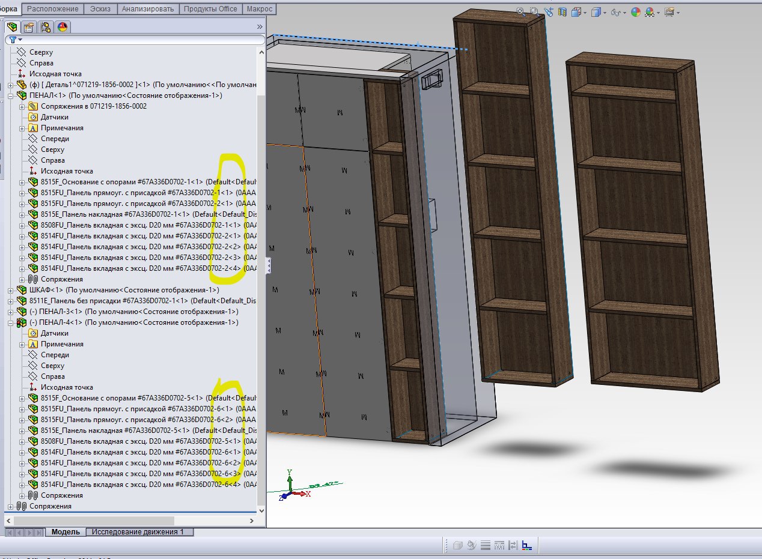Open the Продукты Office tab

click(211, 8)
